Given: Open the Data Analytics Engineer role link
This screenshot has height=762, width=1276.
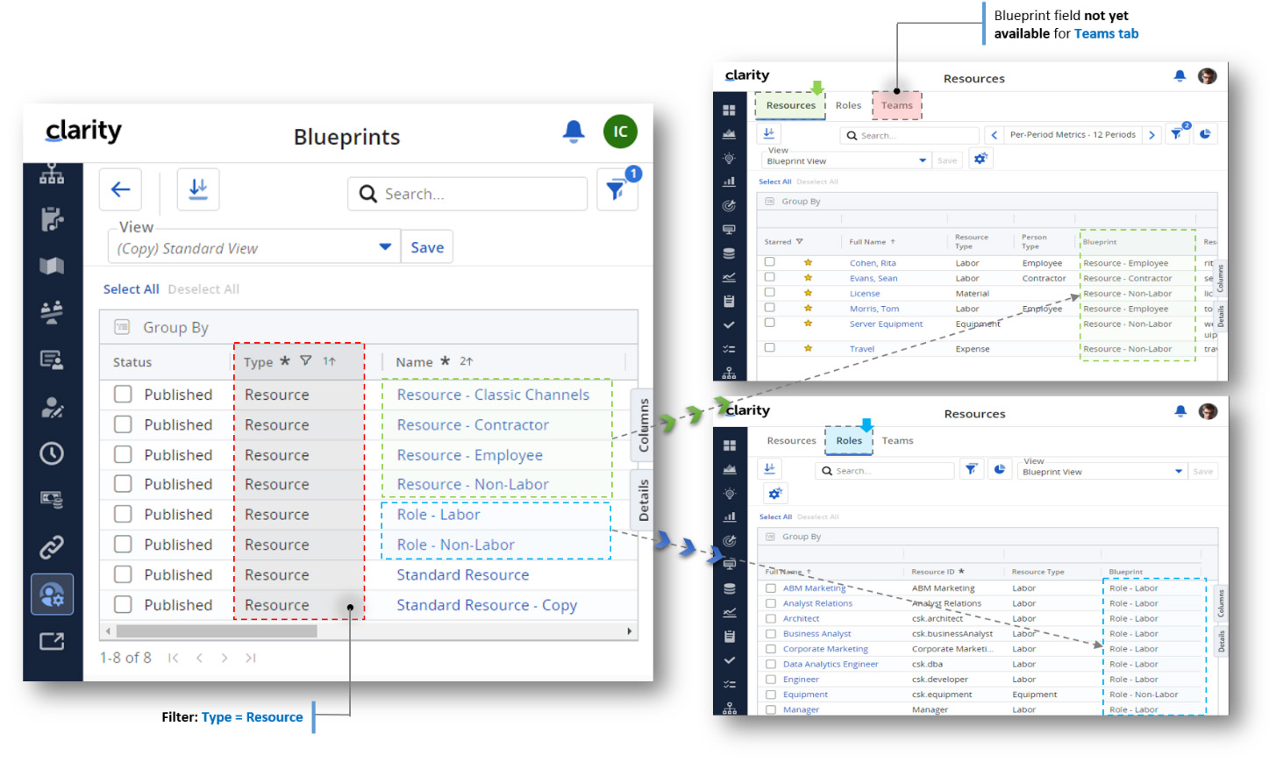Looking at the screenshot, I should click(830, 664).
